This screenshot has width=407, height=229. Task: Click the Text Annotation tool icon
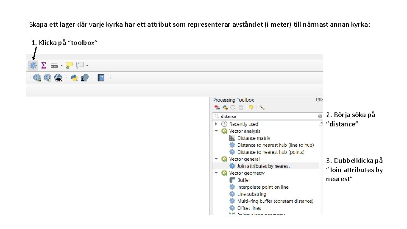pyautogui.click(x=80, y=65)
